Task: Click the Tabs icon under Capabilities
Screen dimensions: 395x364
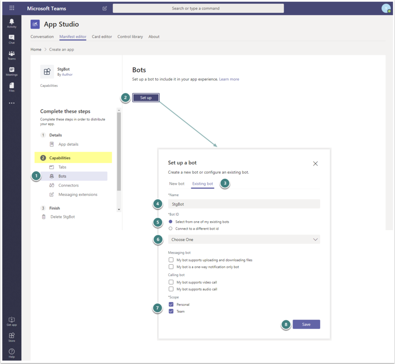Action: coord(52,167)
